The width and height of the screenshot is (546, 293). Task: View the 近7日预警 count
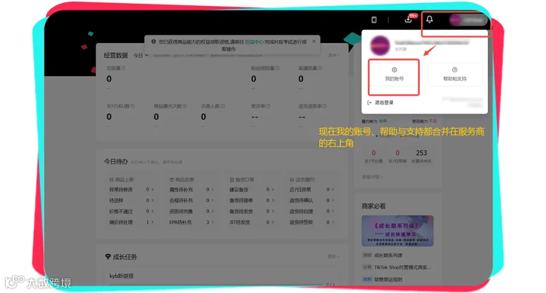click(397, 153)
